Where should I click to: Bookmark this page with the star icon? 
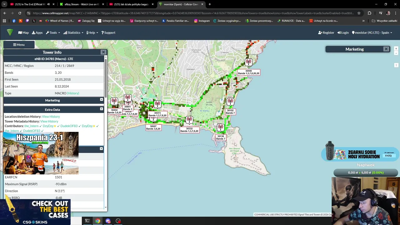pos(359,13)
